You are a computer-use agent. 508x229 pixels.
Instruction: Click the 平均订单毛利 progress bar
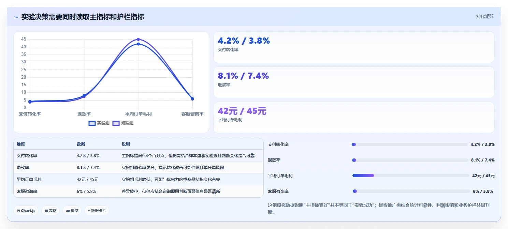click(411, 175)
